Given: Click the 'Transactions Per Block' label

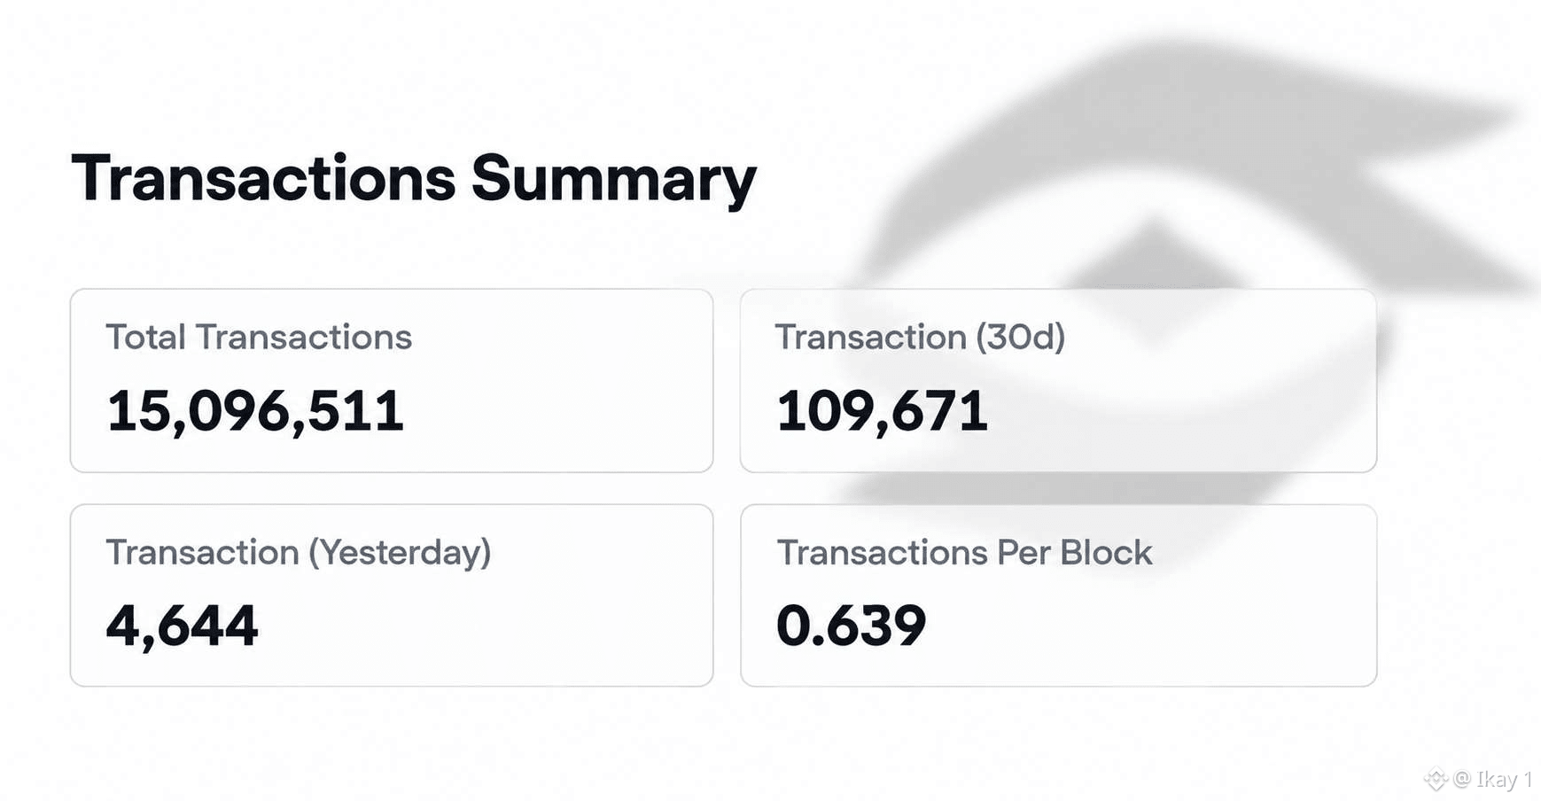Looking at the screenshot, I should point(965,553).
